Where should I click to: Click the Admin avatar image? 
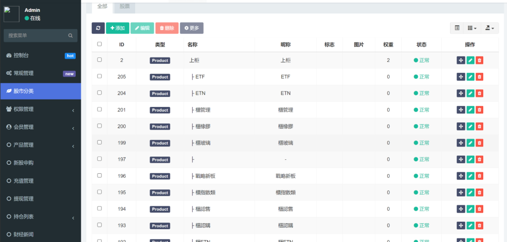point(11,14)
